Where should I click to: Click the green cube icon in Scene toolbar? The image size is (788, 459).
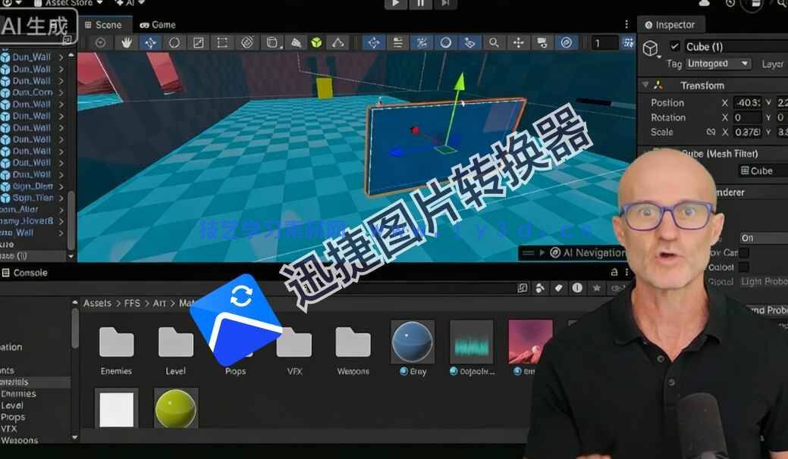click(316, 43)
